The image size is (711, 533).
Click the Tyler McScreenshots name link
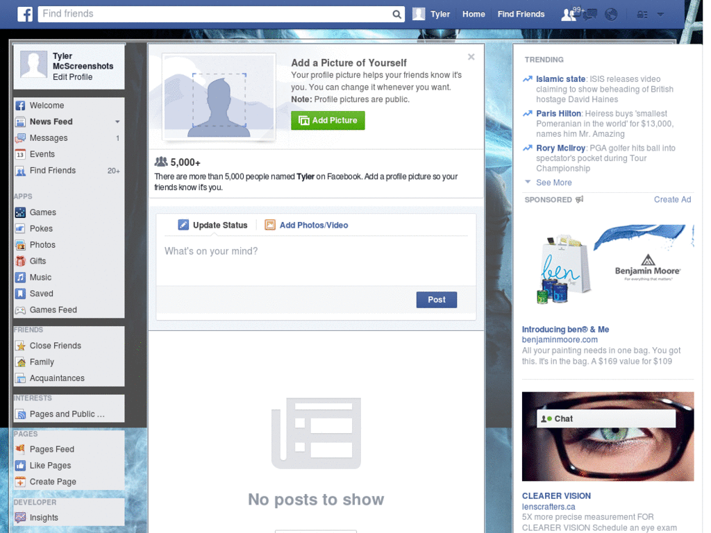(83, 61)
